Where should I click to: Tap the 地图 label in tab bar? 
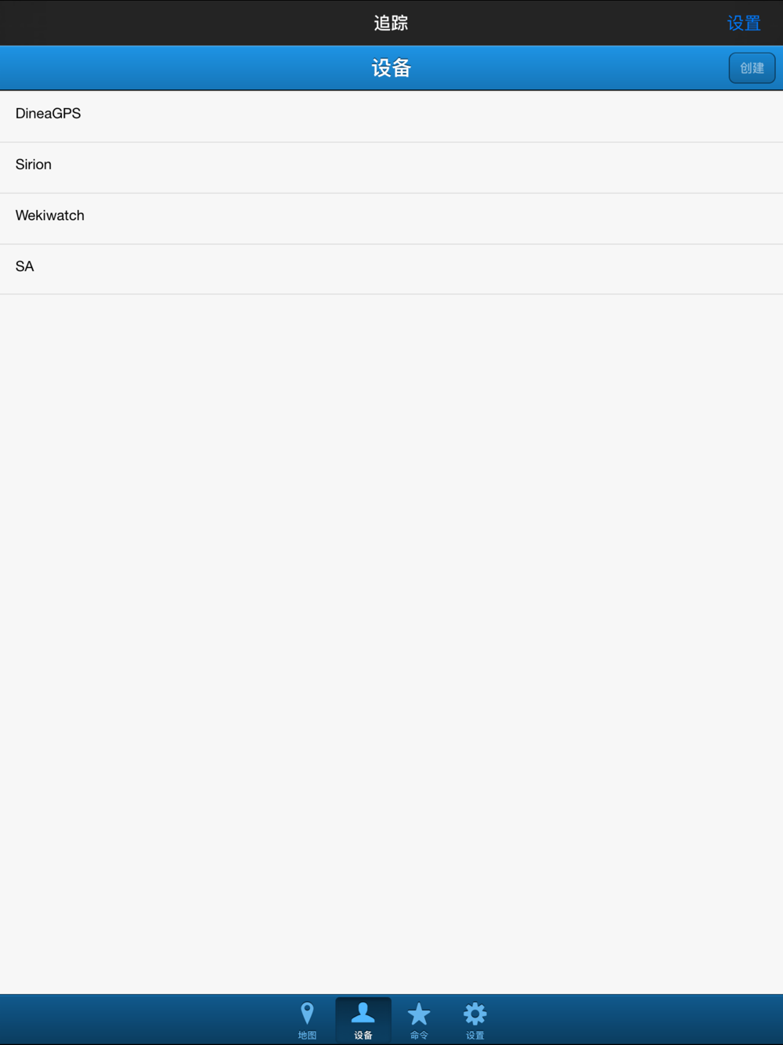point(307,1035)
